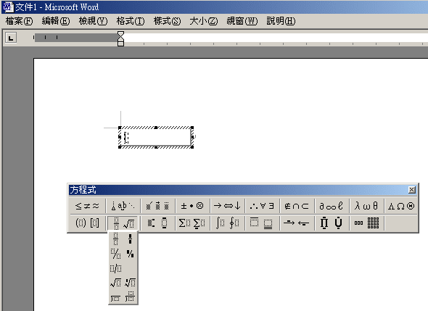
Task: Insert the nth root template
Action: [130, 283]
